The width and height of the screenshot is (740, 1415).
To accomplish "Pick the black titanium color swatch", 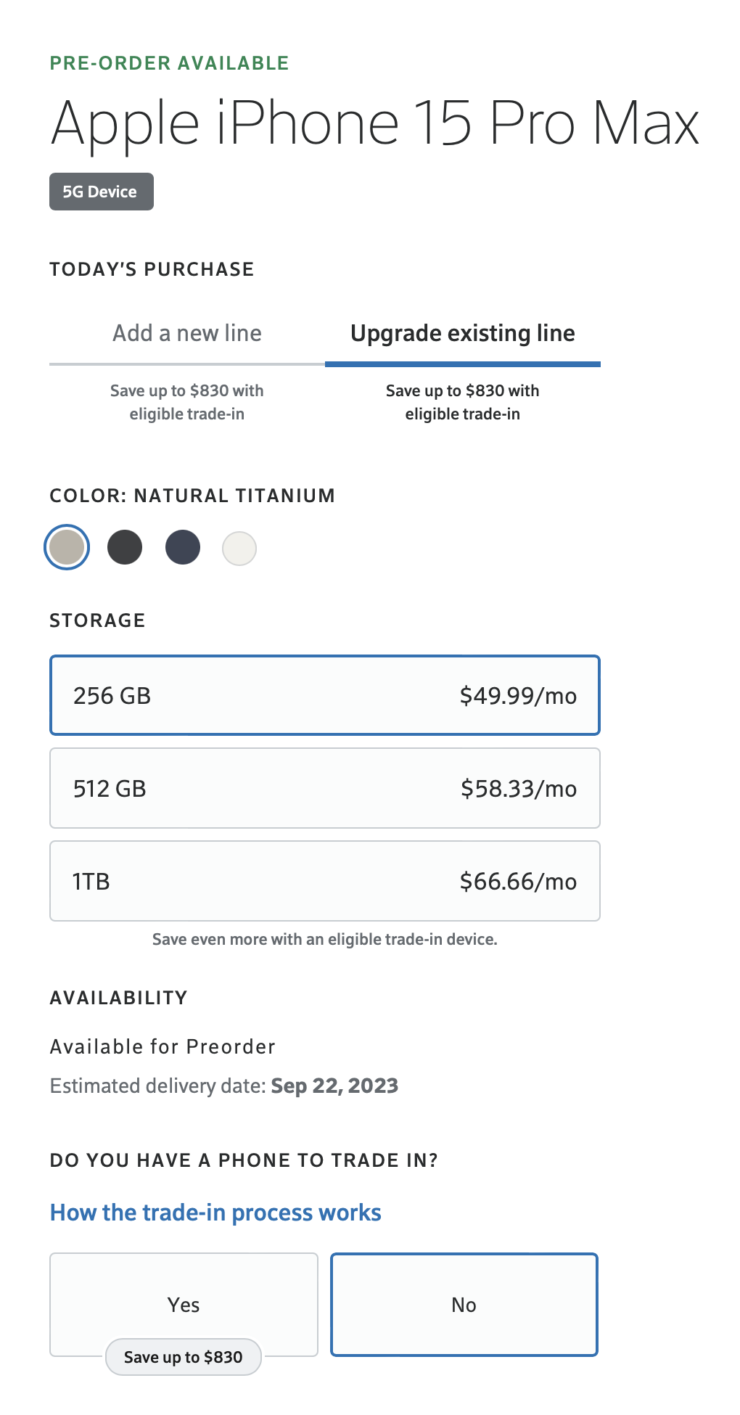I will pyautogui.click(x=125, y=547).
